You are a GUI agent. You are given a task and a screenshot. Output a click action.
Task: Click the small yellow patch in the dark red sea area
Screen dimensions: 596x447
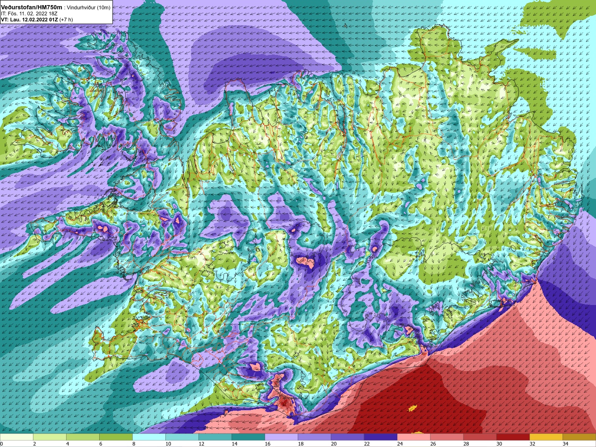tap(412, 408)
